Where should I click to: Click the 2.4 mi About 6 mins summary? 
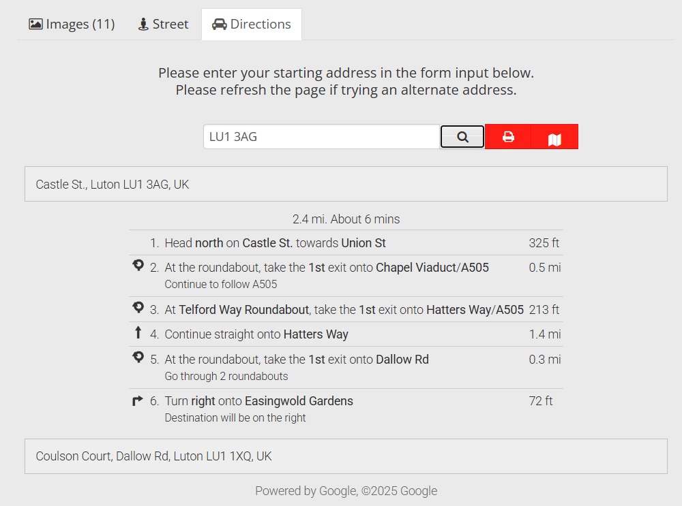[x=346, y=219]
